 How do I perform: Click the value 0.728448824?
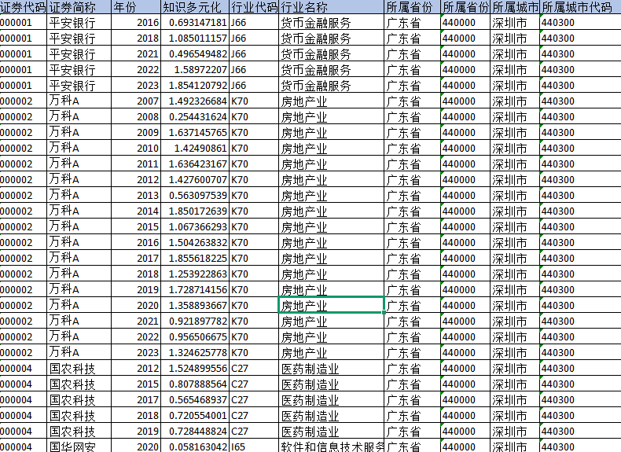198,431
